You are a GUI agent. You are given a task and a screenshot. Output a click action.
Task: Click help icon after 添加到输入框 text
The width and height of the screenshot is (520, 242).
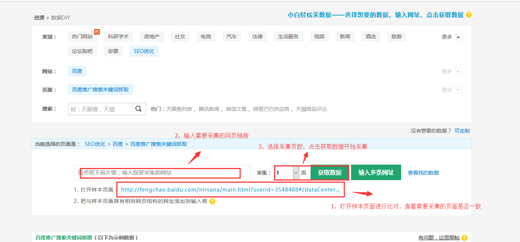click(x=212, y=201)
